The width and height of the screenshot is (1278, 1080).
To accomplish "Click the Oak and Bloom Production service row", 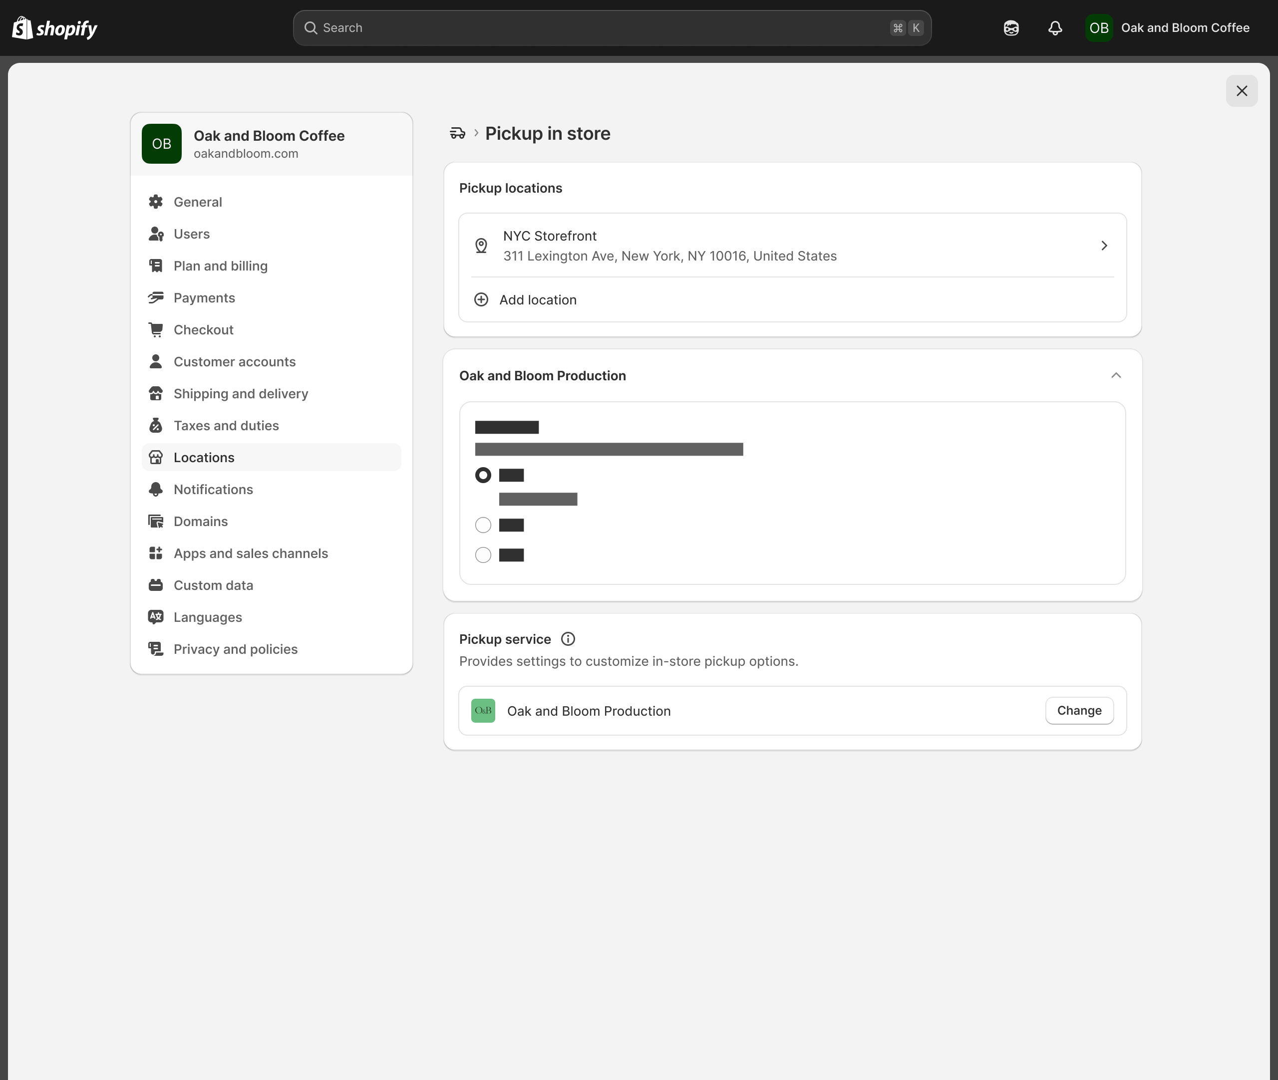I will point(792,711).
